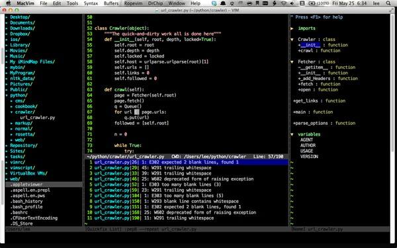Collapse the variables section triangle

coord(292,134)
